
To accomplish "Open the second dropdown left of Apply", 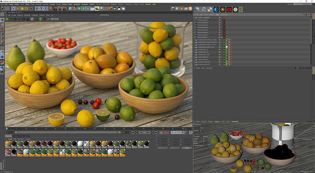I will (x=174, y=148).
